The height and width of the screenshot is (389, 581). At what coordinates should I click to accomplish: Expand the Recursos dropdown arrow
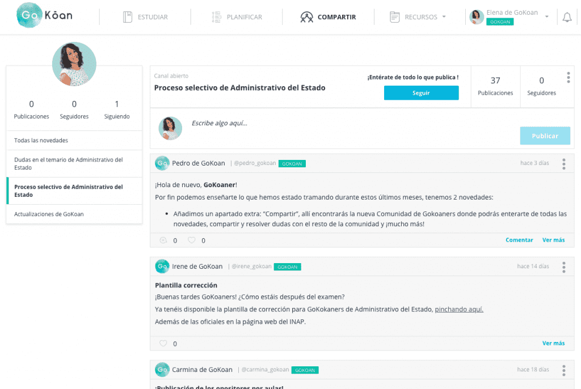(444, 16)
